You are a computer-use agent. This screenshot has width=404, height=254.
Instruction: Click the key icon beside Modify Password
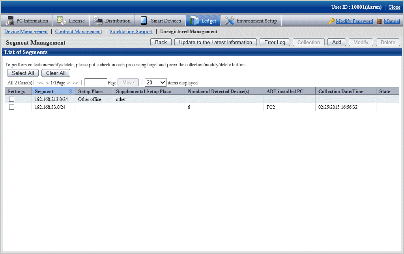point(331,21)
